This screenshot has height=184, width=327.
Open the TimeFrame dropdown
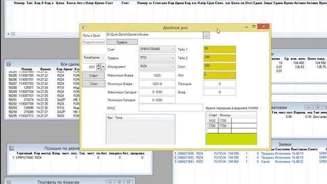[x=94, y=58]
